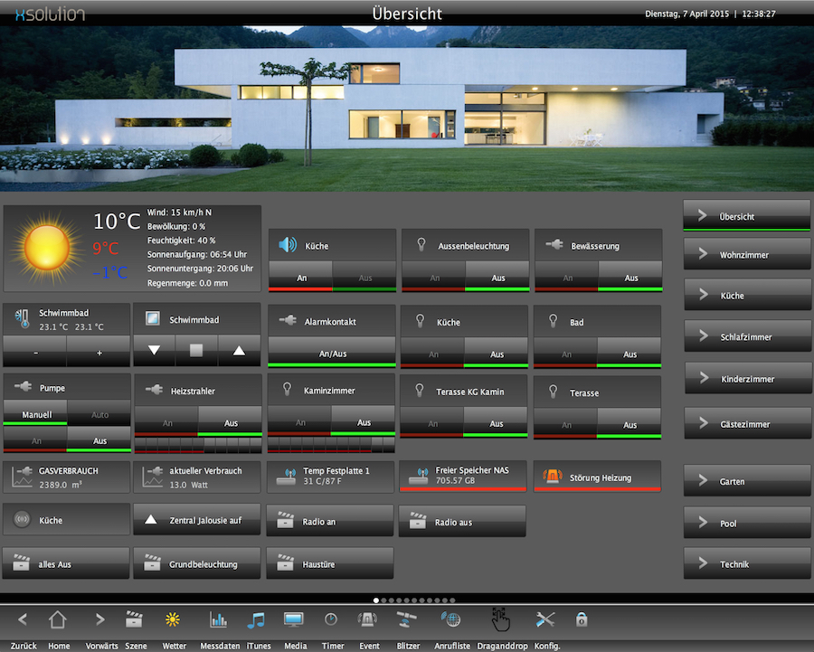814x652 pixels.
Task: Open the Wetter sun icon in toolbar
Action: (174, 620)
